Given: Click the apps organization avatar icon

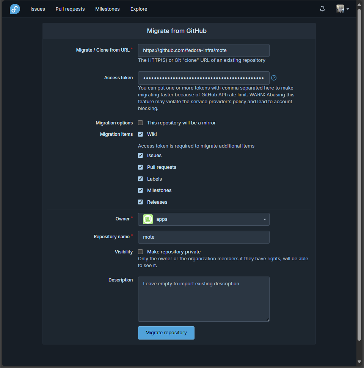Looking at the screenshot, I should click(148, 219).
